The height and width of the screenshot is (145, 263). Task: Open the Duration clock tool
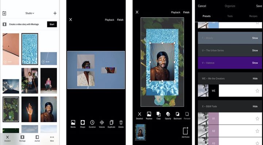coord(92,124)
